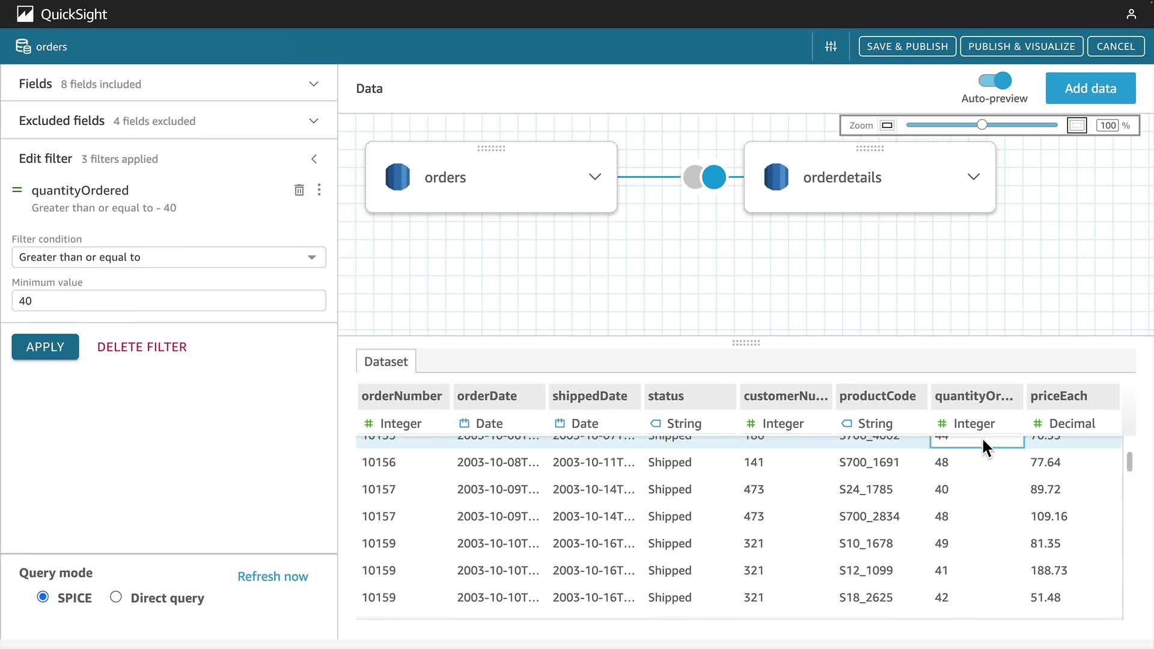Click the Save & Publish button
Viewport: 1154px width, 649px height.
[907, 46]
